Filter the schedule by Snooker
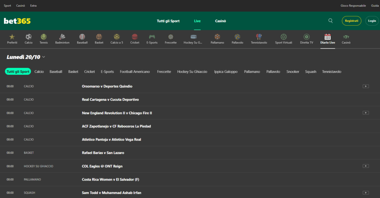This screenshot has height=198, width=380. point(293,72)
